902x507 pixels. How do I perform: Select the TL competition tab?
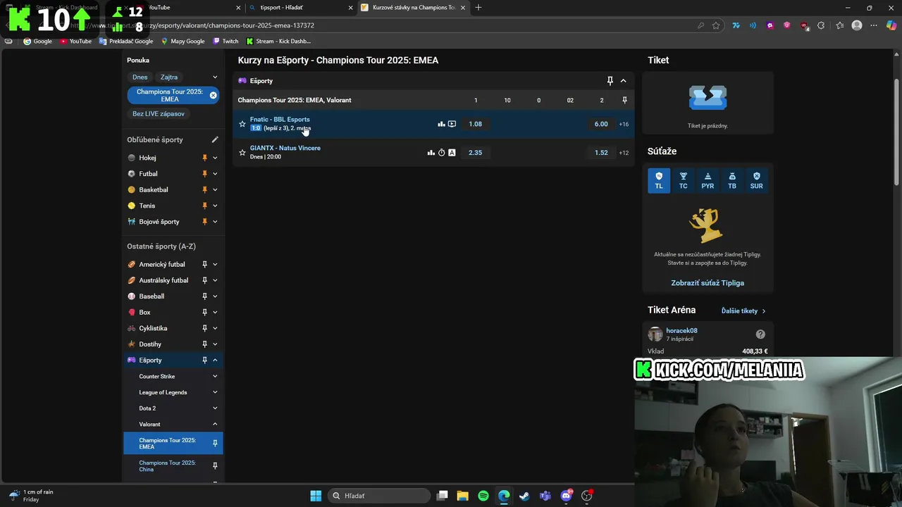659,180
